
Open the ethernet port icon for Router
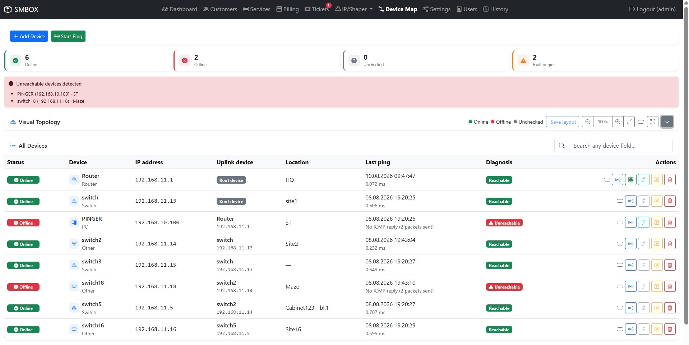631,180
